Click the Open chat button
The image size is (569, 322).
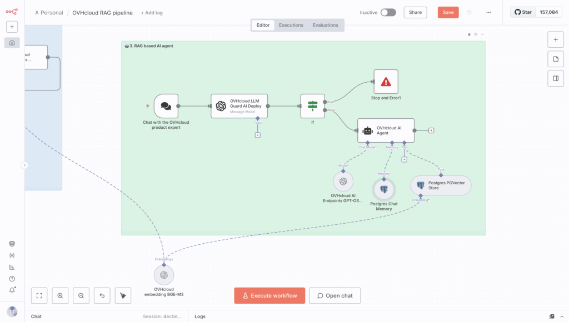[x=335, y=296]
